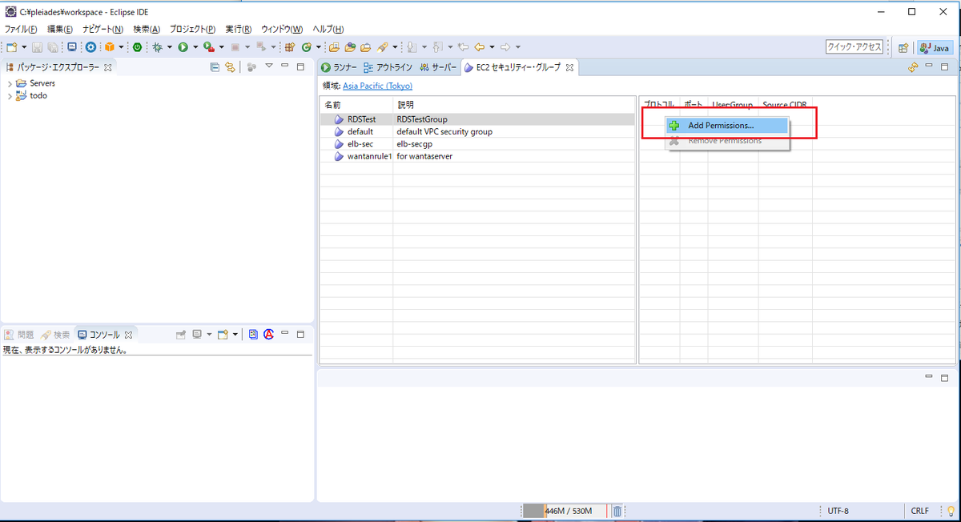Image resolution: width=961 pixels, height=522 pixels.
Task: Minimize the Package Explorer view
Action: 285,66
